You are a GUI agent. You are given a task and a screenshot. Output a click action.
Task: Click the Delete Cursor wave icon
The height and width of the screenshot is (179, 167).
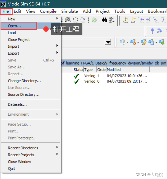coord(133,20)
